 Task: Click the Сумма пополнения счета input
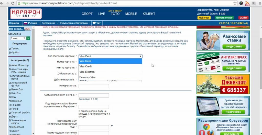pyautogui.click(x=94, y=96)
